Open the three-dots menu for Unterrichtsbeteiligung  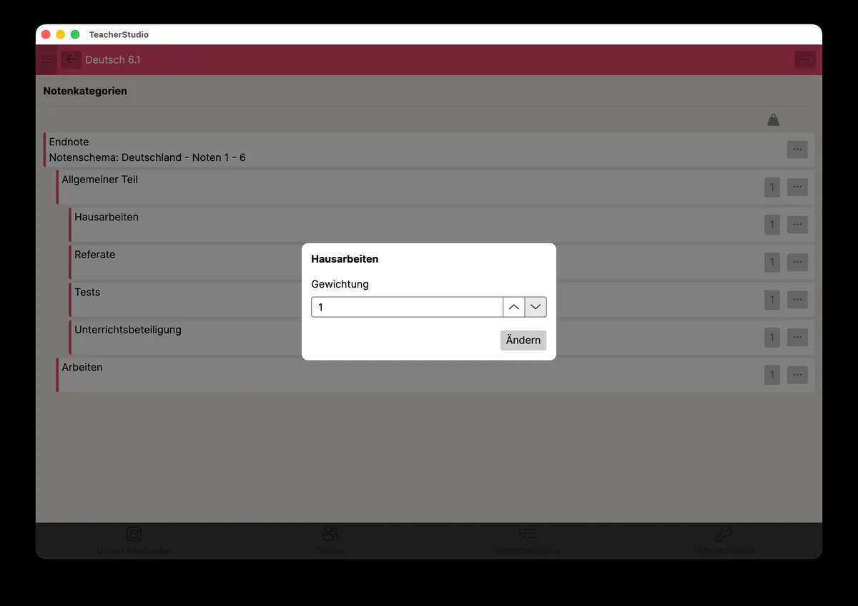click(797, 337)
